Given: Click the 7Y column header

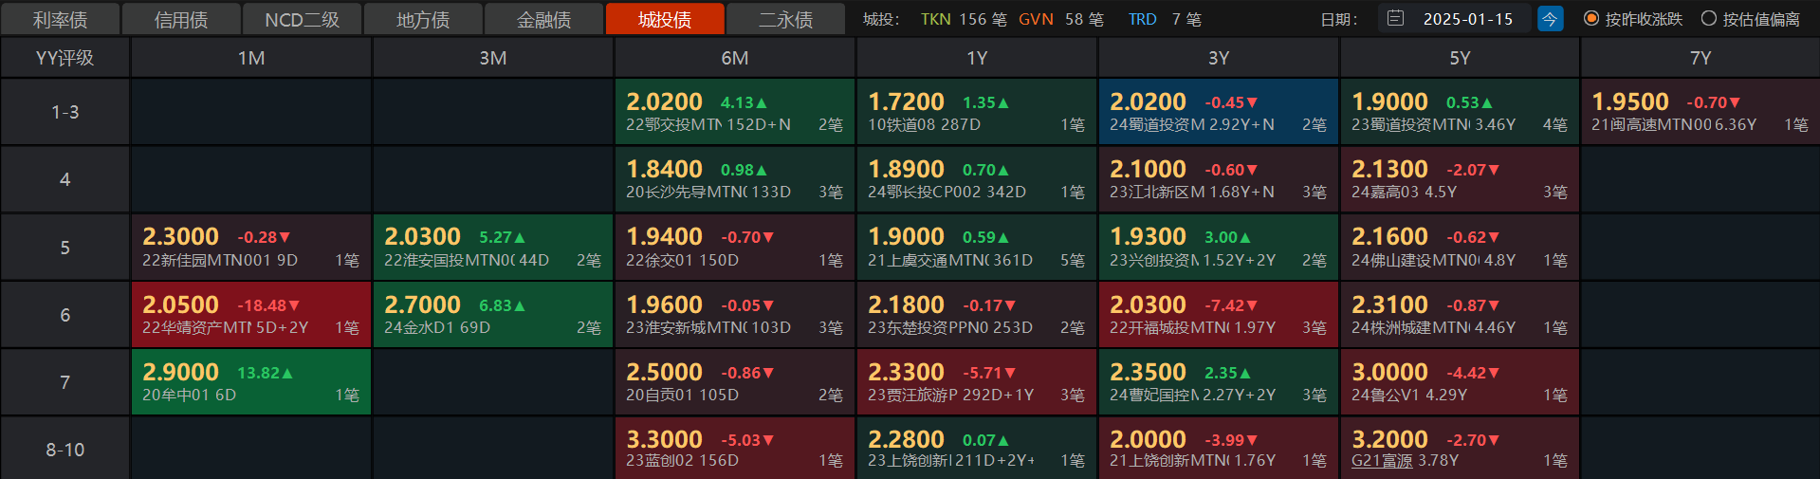Looking at the screenshot, I should (x=1701, y=58).
